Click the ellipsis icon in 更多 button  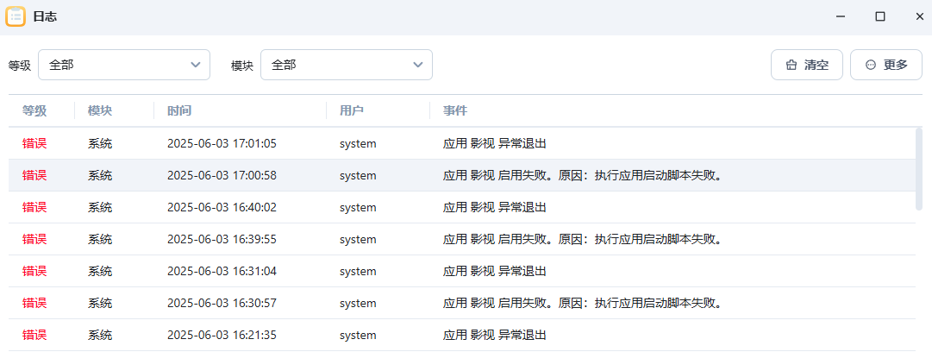click(x=871, y=66)
